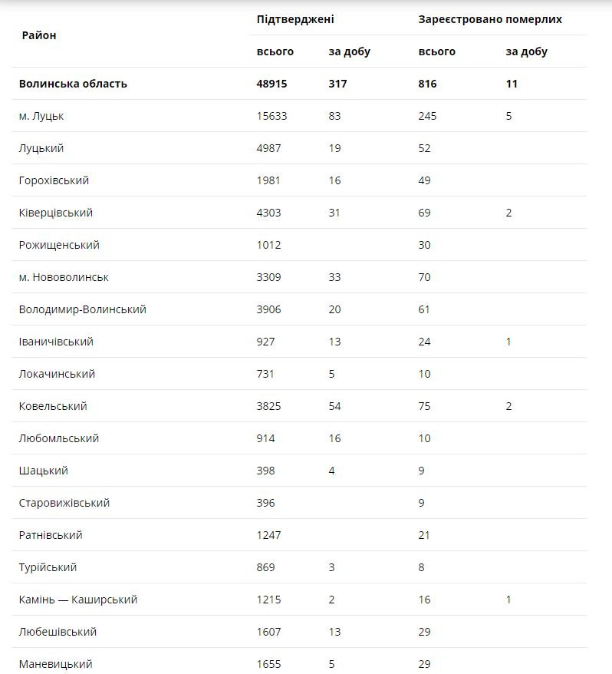Click 'за добу' subheader under Зареєстровано померлих
The image size is (612, 674).
tap(527, 51)
